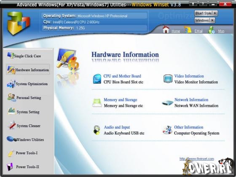Click the large paint palette monitor image
Screen dimensions: 236x177
coord(68,59)
